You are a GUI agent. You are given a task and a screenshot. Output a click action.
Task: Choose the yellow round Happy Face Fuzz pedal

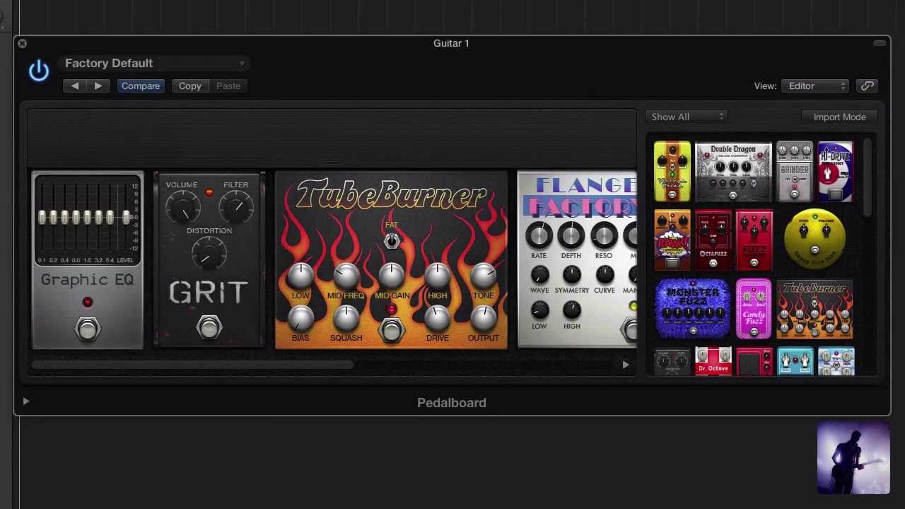point(814,240)
